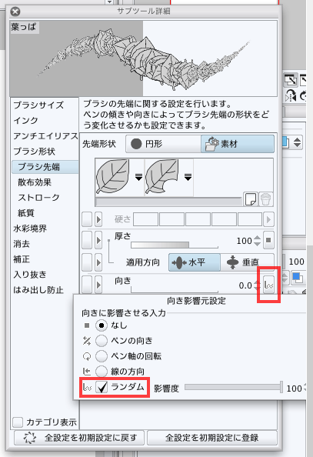Expand the 適用方向 row options
The image size is (313, 457).
tap(98, 262)
